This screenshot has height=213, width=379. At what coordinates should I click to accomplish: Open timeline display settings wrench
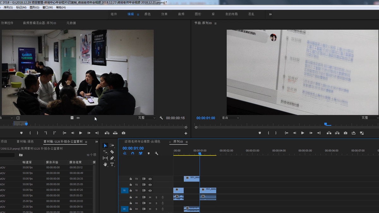tap(156, 153)
